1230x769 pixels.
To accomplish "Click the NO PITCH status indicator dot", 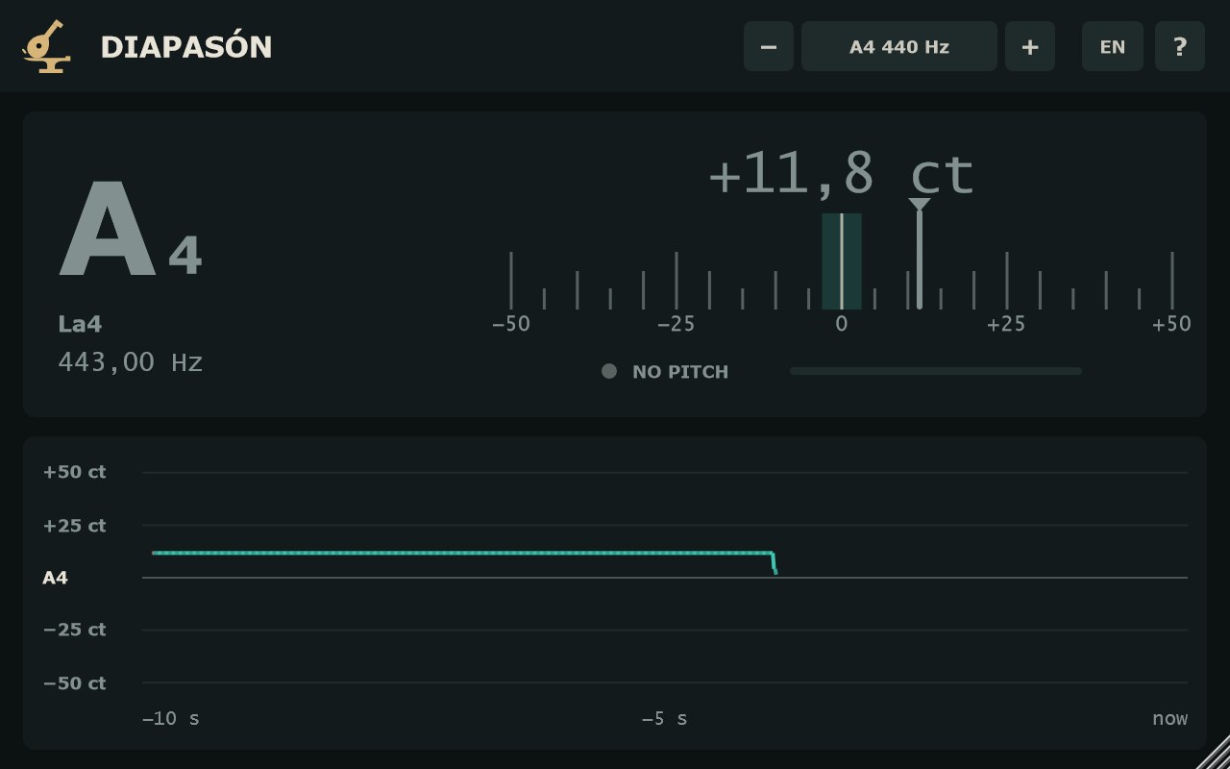I will (x=609, y=371).
